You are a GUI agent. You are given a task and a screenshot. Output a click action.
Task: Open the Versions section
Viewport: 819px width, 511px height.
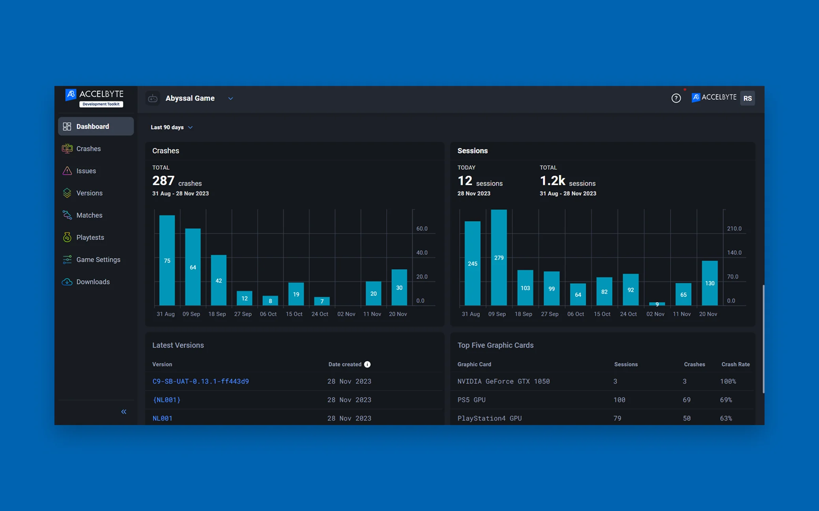[x=96, y=193]
